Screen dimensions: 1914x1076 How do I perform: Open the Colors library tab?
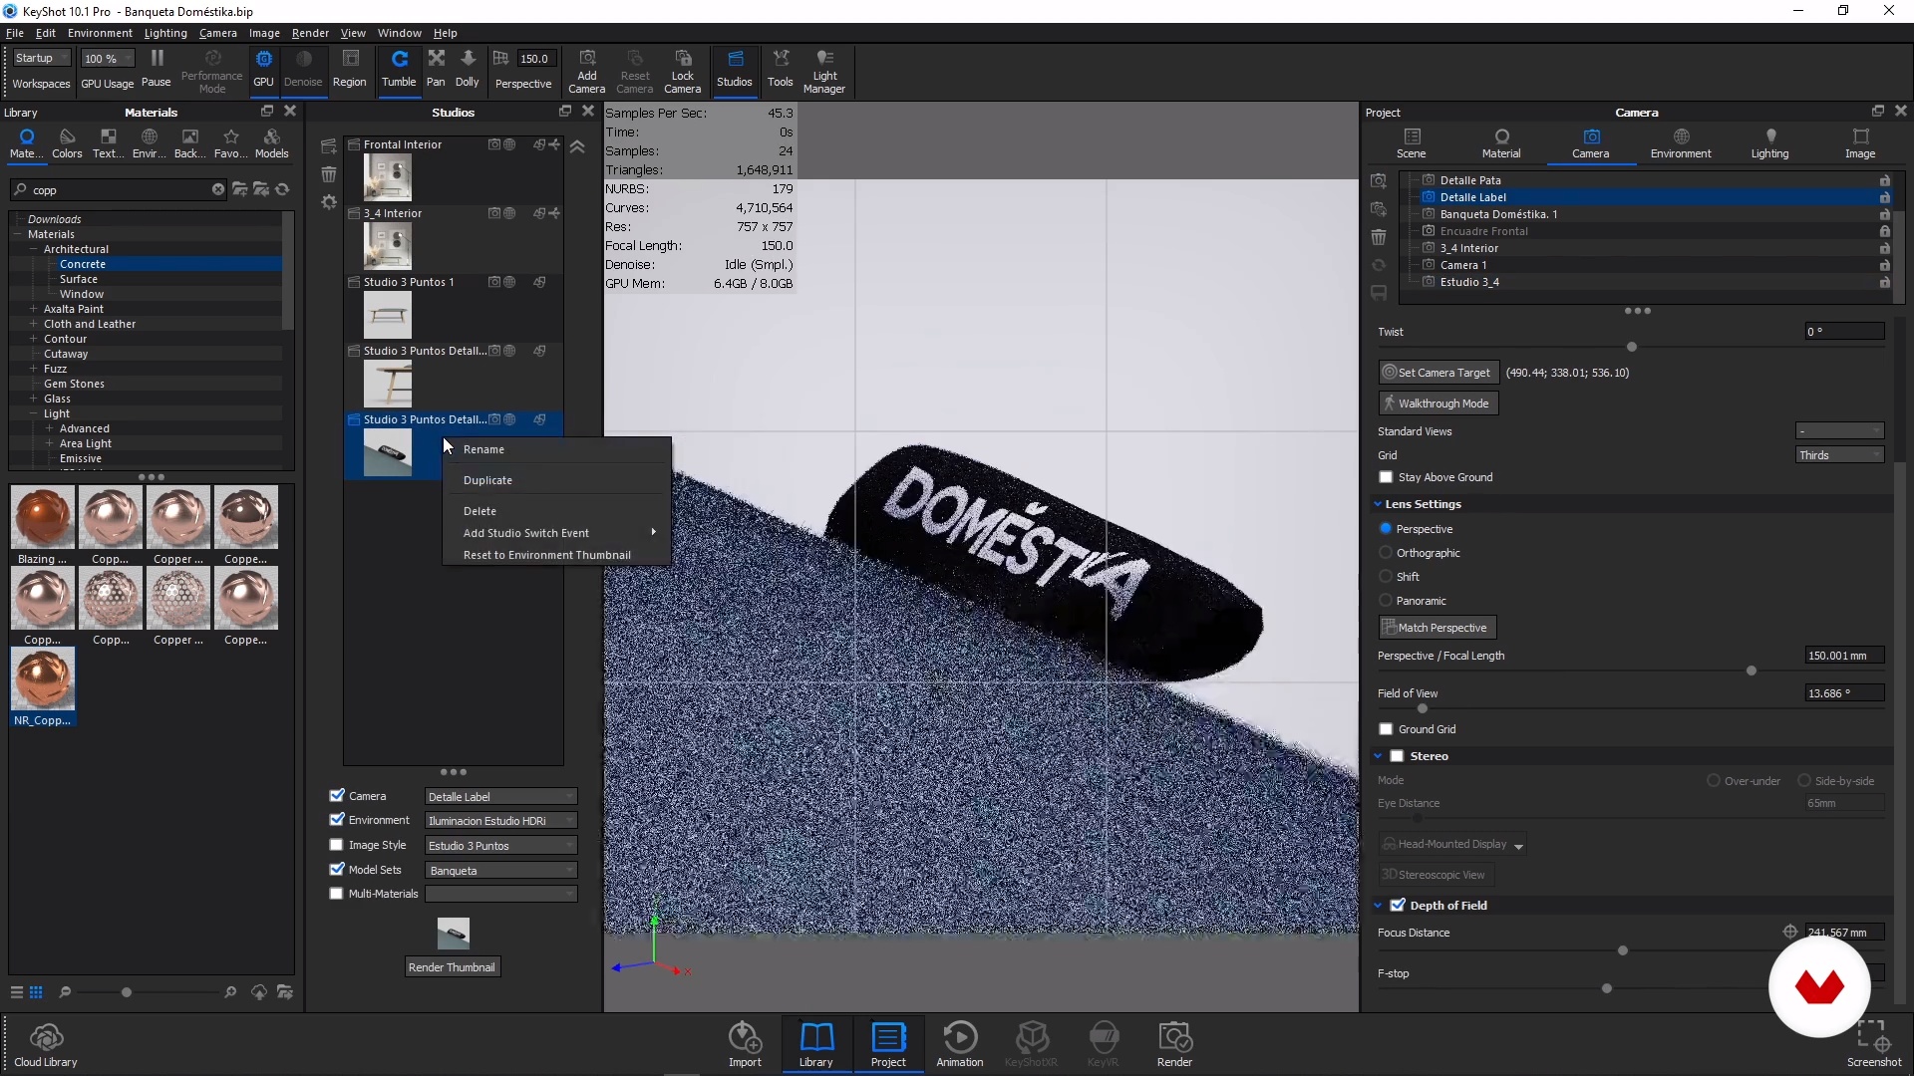tap(67, 143)
